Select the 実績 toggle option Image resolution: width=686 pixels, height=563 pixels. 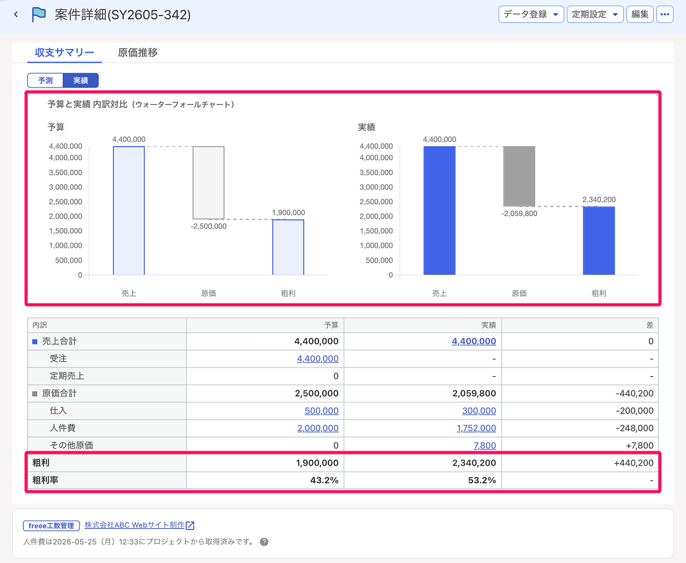pyautogui.click(x=81, y=81)
